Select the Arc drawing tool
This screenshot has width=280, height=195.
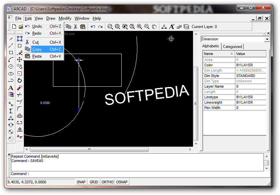point(11,59)
